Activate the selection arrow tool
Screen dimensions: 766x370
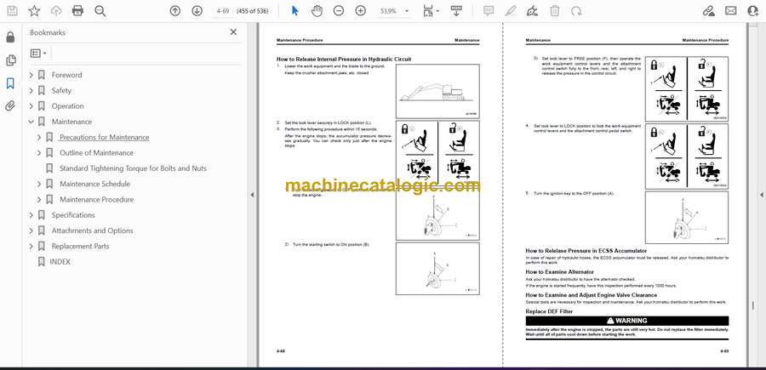294,11
